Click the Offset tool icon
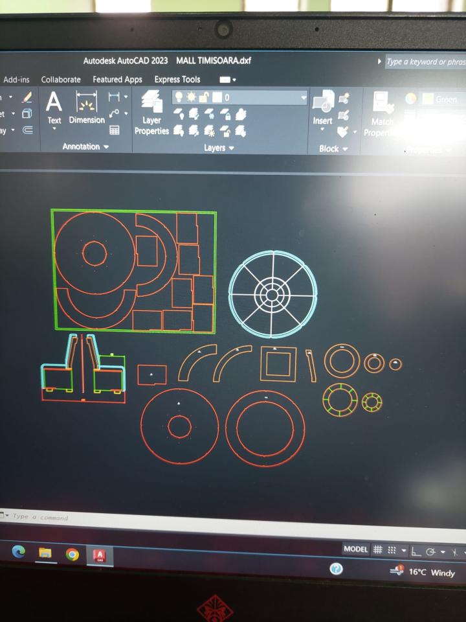This screenshot has width=466, height=622. click(27, 130)
